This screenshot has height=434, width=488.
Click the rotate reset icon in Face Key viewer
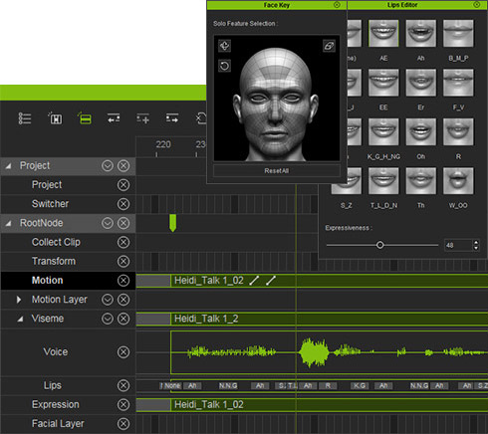point(224,66)
